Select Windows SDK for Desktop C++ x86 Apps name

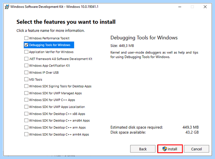point(57,114)
